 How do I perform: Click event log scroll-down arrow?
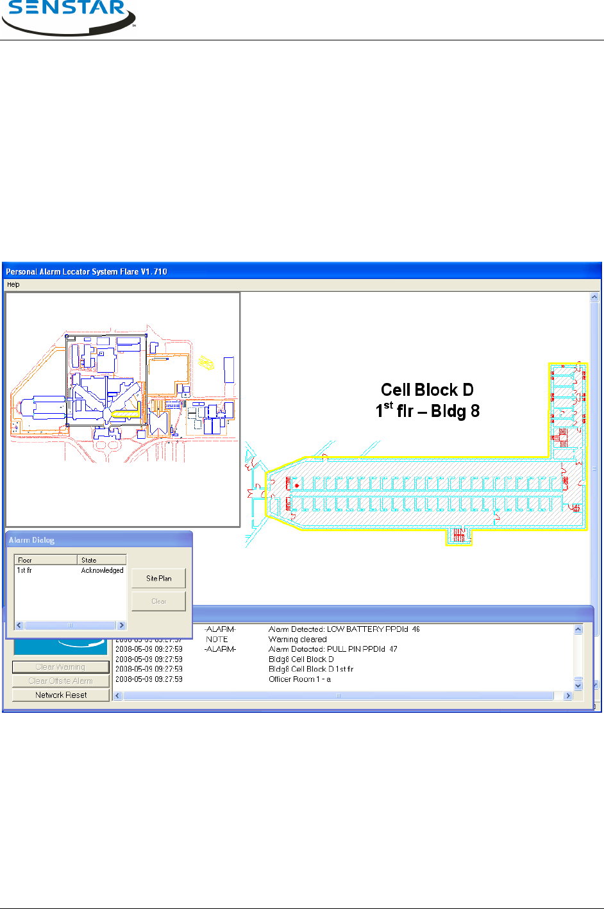pyautogui.click(x=578, y=686)
